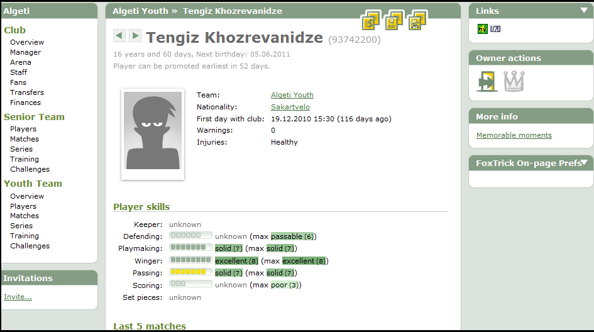Click the player avatar silhouette

pos(153,130)
